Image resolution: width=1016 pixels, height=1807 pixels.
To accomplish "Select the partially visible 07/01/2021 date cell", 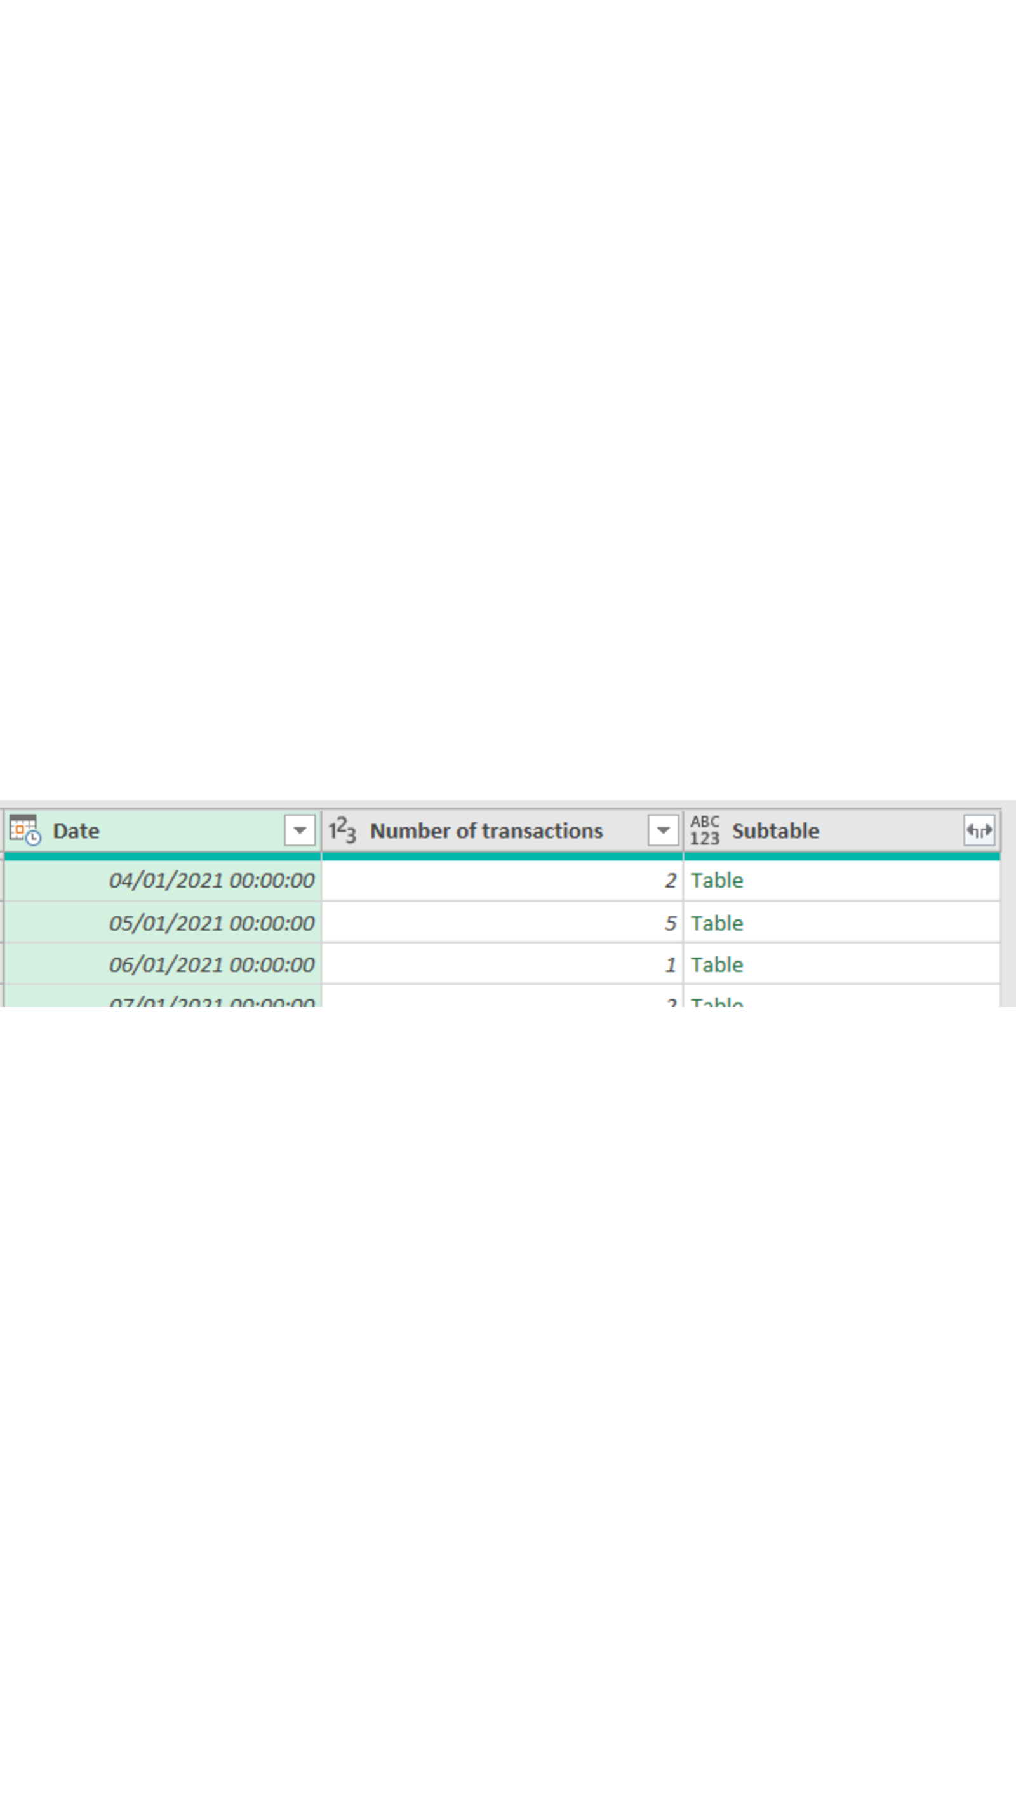I will pos(210,1002).
